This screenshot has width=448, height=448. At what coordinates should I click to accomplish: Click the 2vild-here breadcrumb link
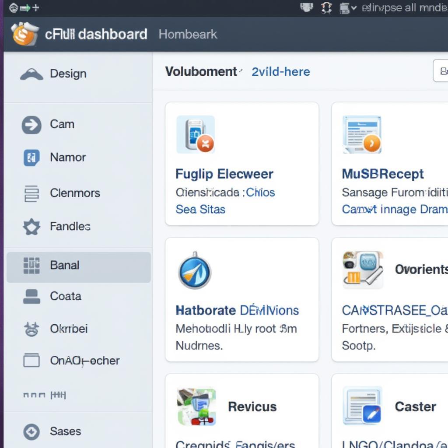point(280,72)
